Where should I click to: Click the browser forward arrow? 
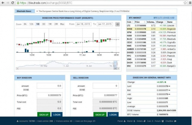8,3
